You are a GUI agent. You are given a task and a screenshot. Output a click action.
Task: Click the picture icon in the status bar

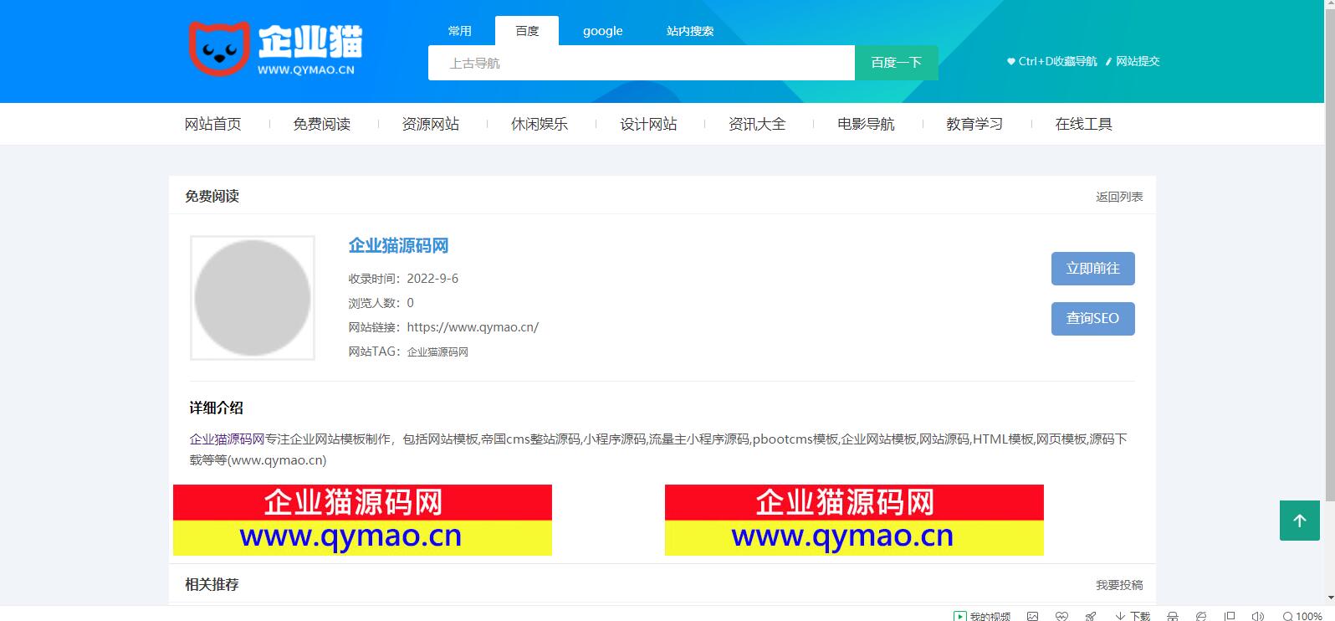(1033, 617)
